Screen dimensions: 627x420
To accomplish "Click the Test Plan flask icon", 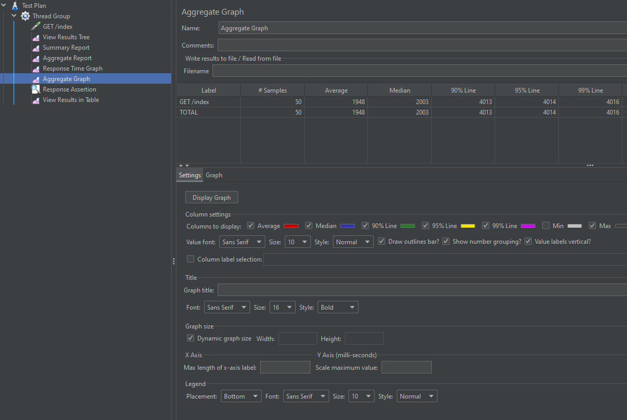I will point(15,6).
